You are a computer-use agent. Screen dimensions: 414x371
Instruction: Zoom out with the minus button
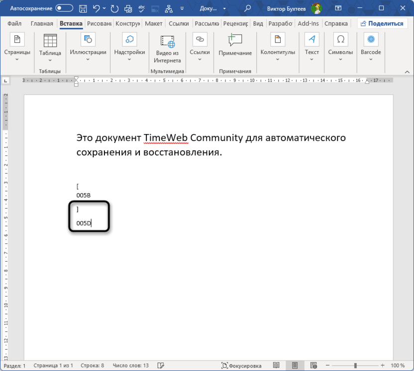tap(327, 366)
